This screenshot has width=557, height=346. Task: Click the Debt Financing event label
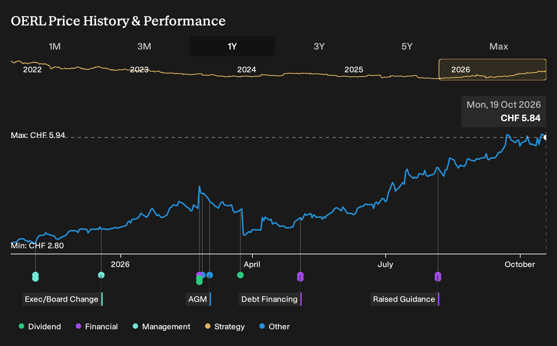coord(269,299)
